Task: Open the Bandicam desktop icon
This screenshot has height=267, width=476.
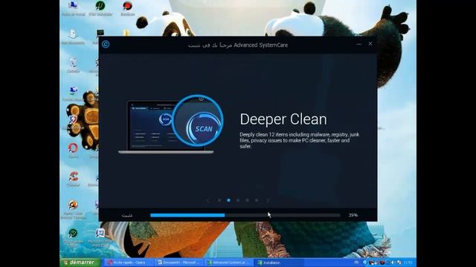Action: (127, 8)
